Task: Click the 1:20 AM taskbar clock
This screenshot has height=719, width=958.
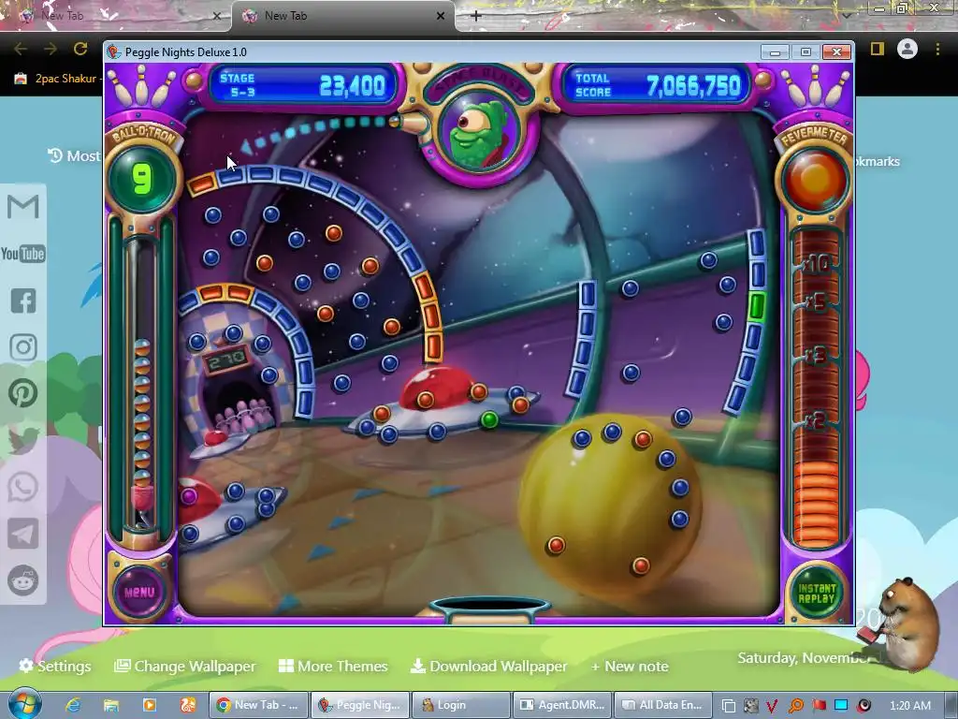Action: pyautogui.click(x=909, y=706)
